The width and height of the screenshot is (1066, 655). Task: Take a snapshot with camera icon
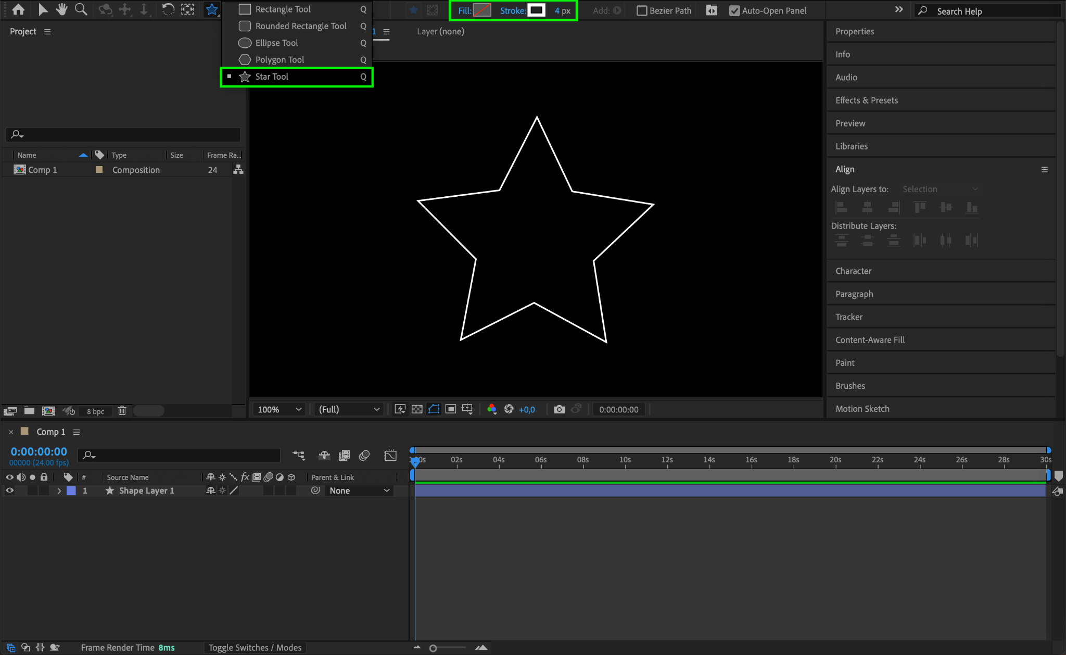(x=559, y=409)
